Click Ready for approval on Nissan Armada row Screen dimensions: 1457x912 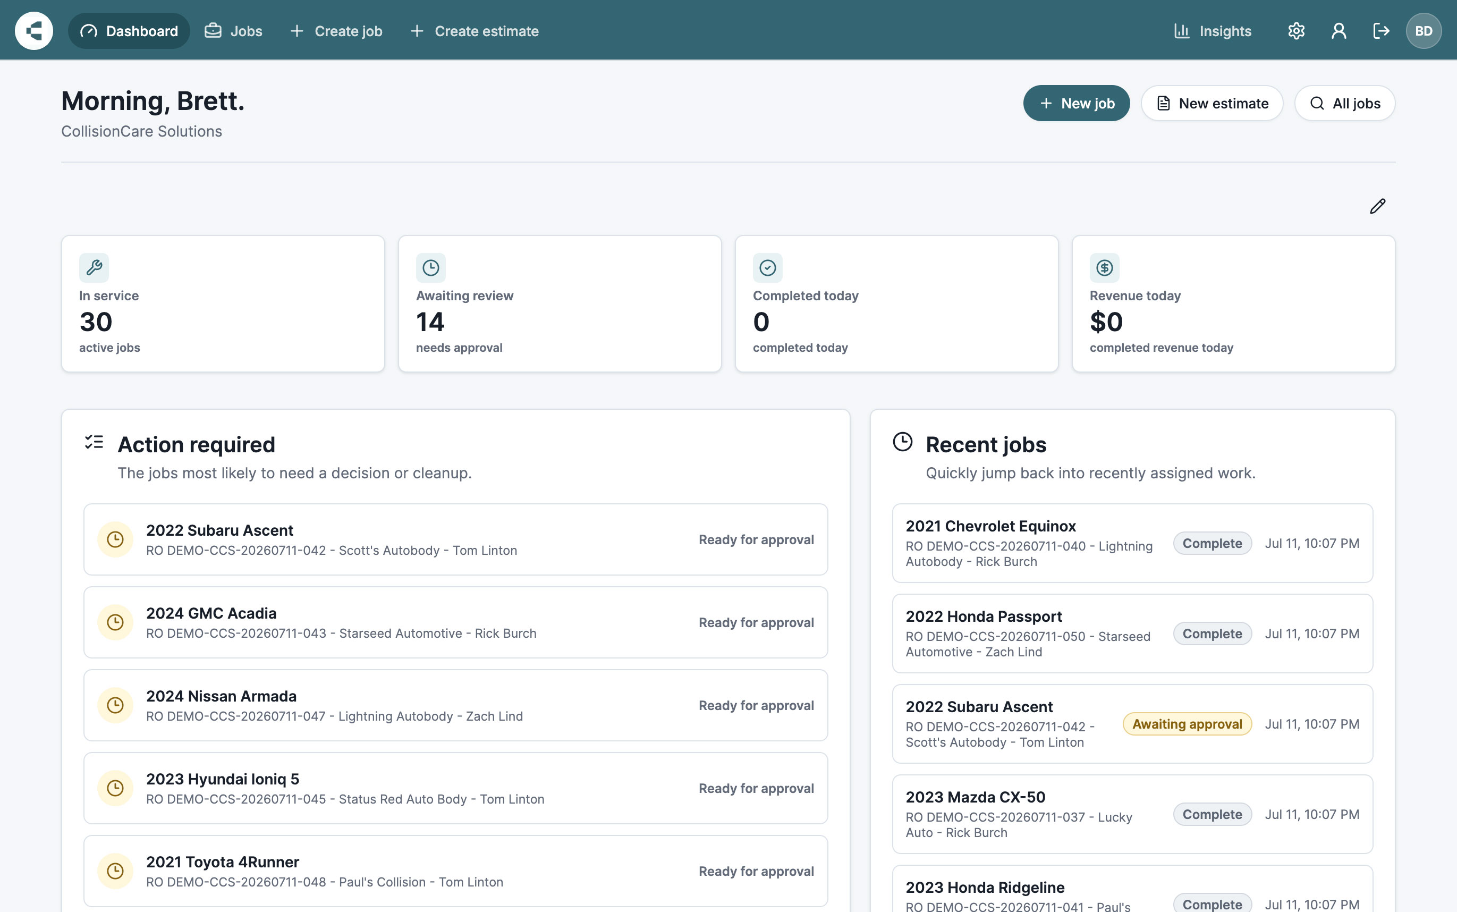click(x=756, y=705)
